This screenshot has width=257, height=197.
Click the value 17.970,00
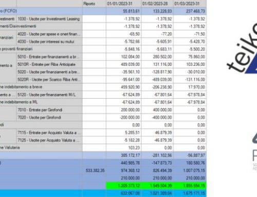tap(197, 87)
